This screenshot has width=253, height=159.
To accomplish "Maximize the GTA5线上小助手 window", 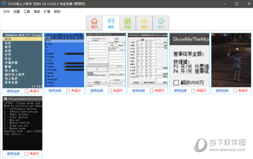I will pos(237,4).
